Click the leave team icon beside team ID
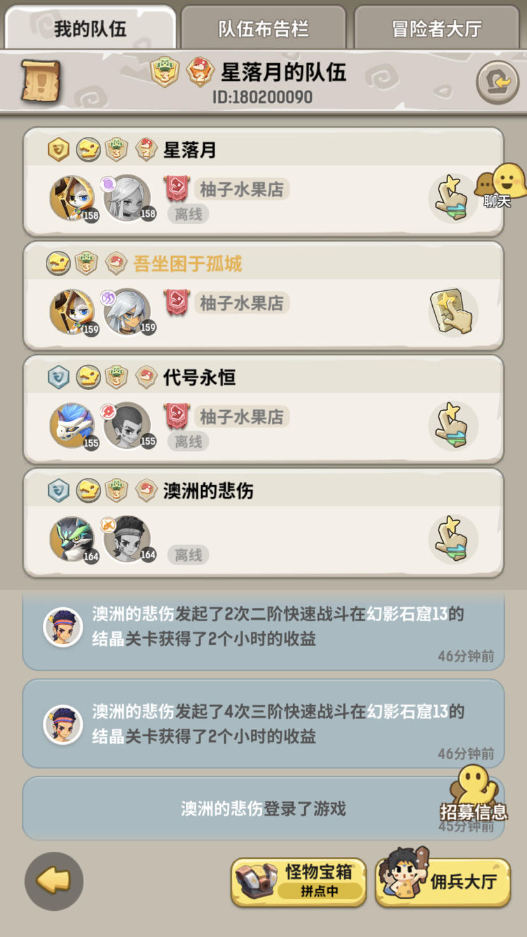 tap(497, 82)
